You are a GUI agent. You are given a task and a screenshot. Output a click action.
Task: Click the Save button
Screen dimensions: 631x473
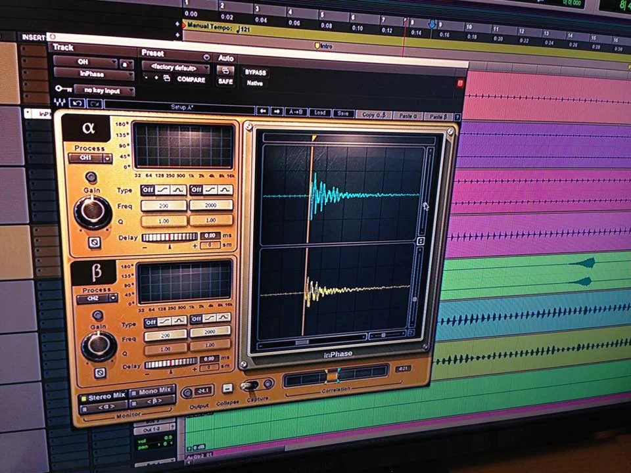click(343, 114)
